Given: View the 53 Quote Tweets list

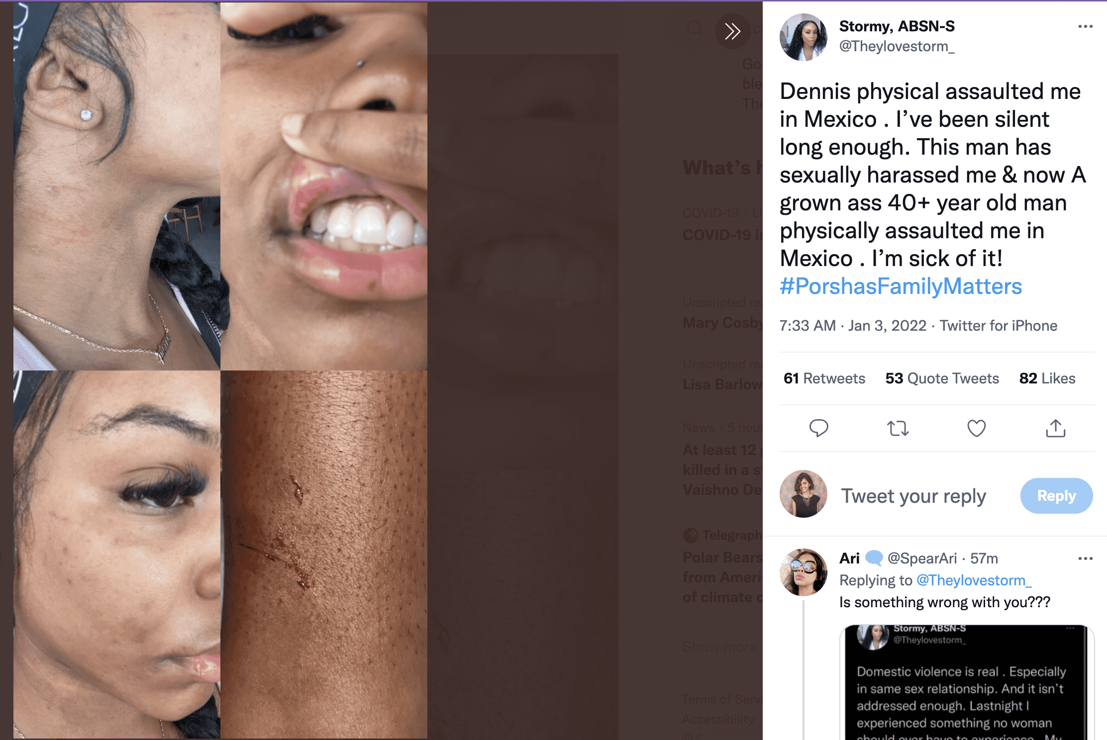Looking at the screenshot, I should 942,378.
